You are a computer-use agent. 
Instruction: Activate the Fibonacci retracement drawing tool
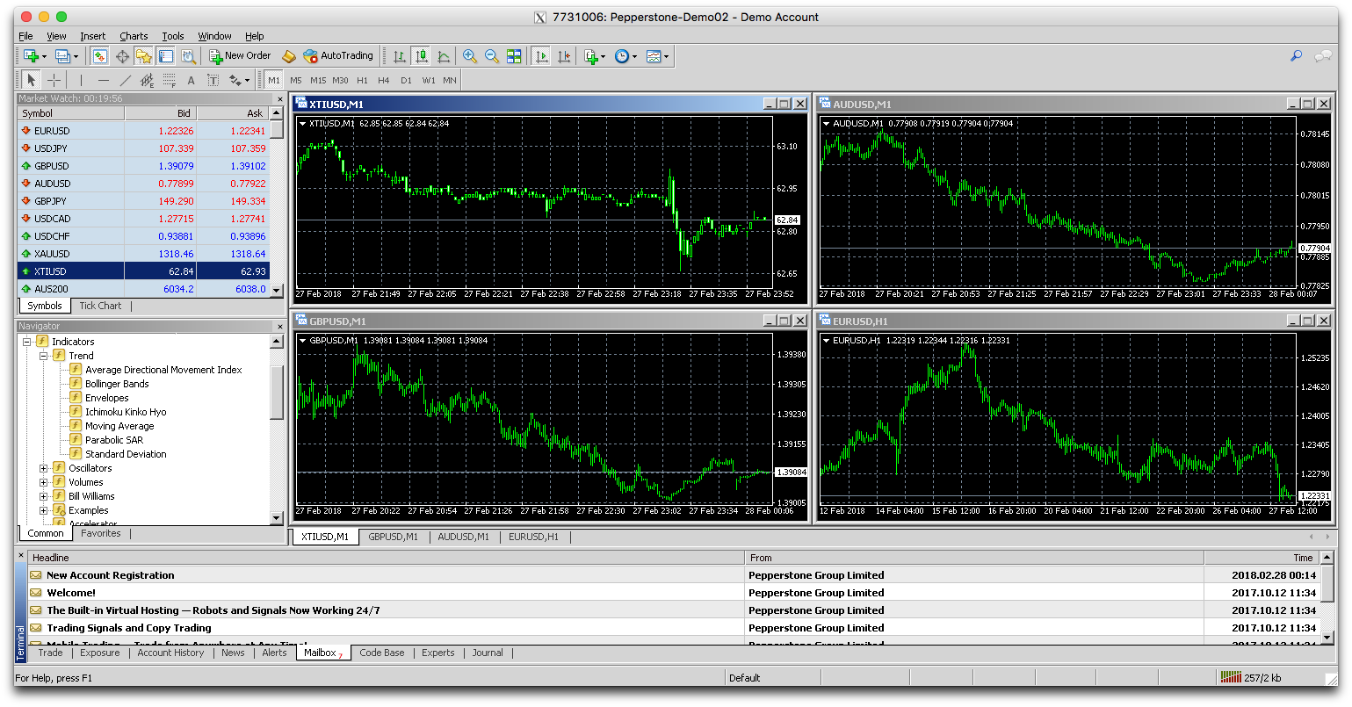tap(168, 79)
